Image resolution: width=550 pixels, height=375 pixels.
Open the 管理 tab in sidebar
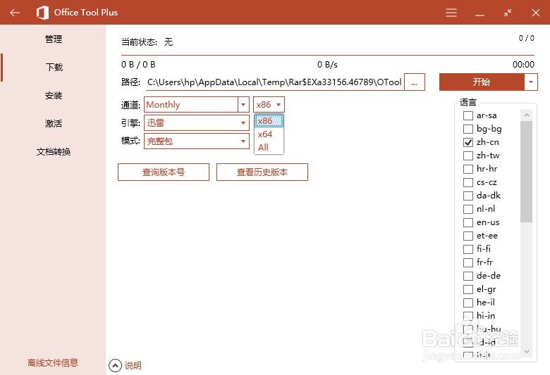click(x=54, y=39)
